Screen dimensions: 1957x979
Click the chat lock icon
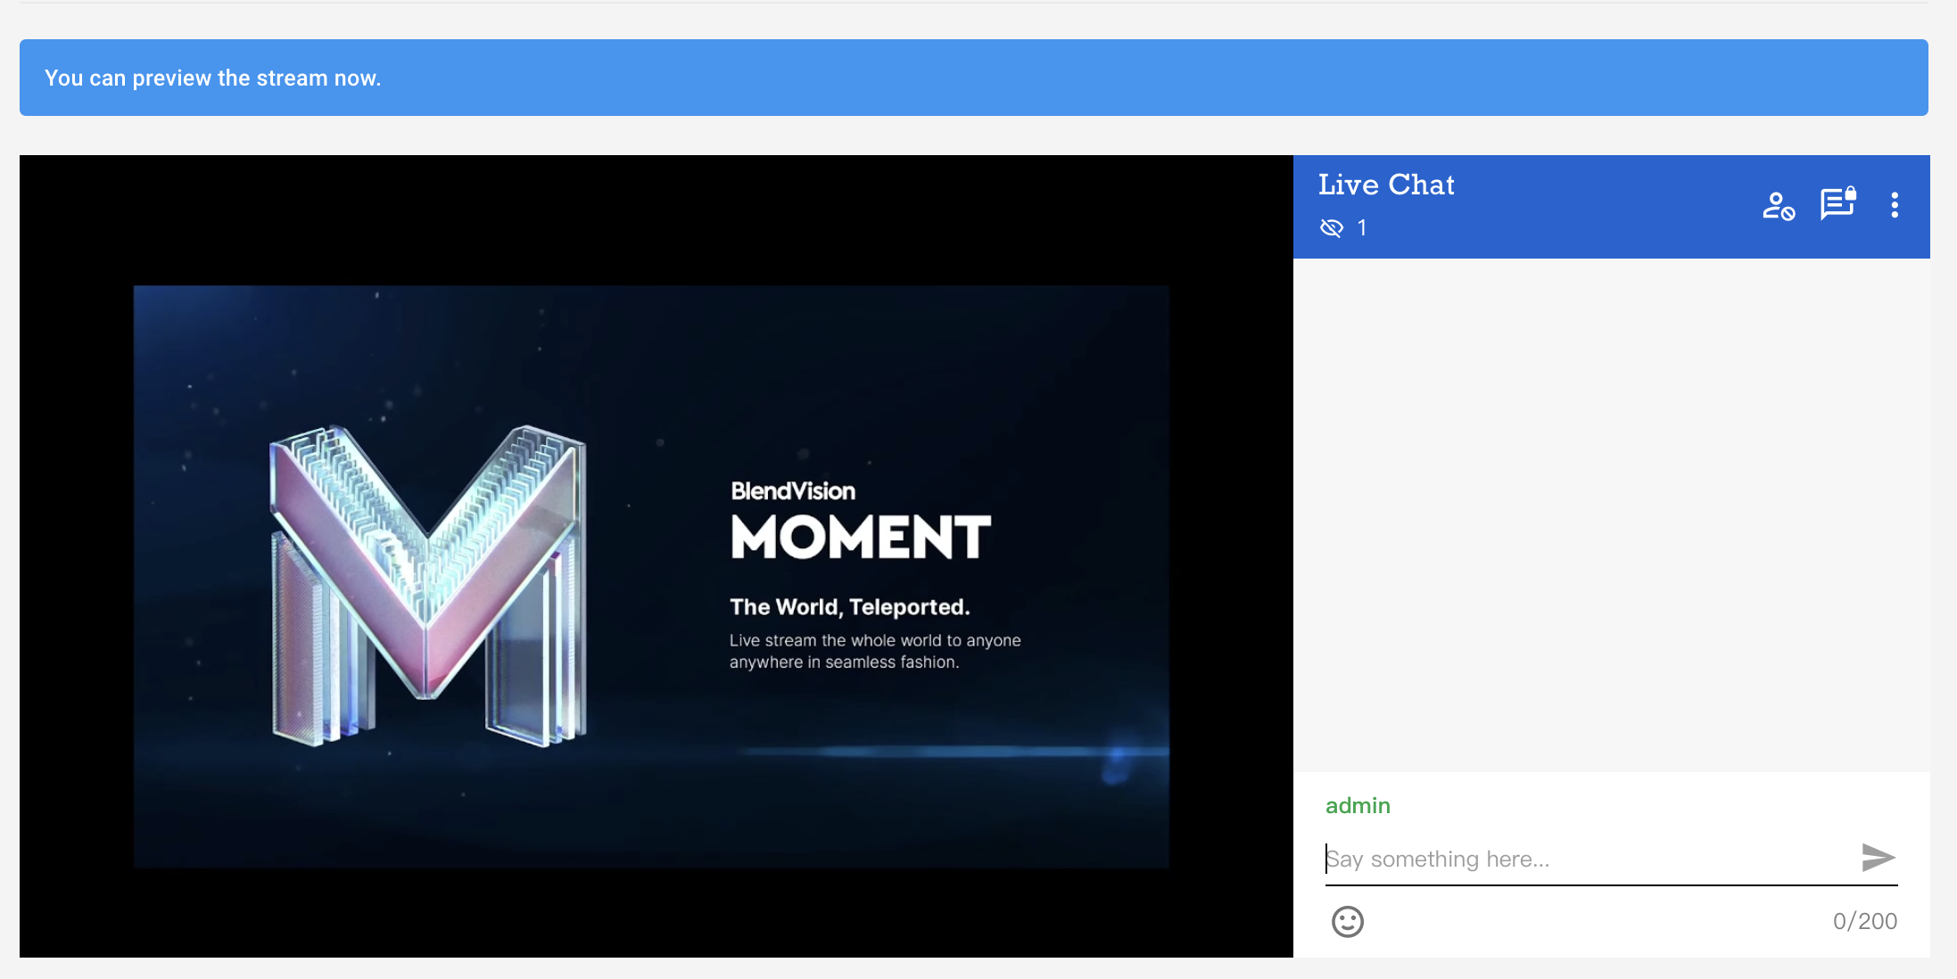click(1837, 204)
